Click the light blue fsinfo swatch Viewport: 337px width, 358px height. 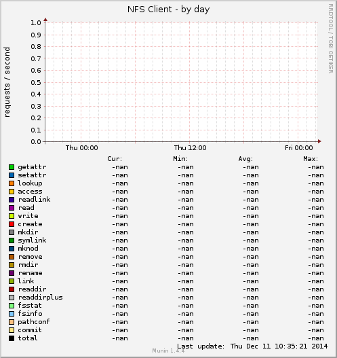click(12, 314)
